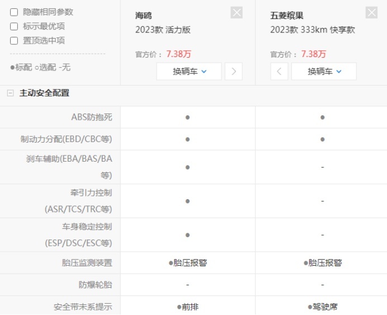387x315 pixels.
Task: Click the 牵引力控制(ASR/TCS/TRC等) row label
Action: point(78,201)
